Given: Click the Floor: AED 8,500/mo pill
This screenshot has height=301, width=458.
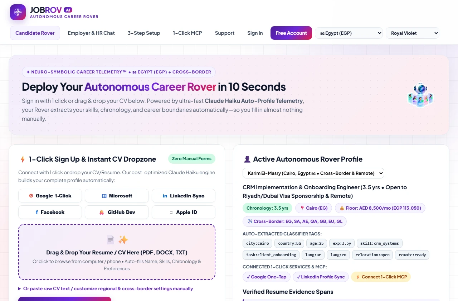Looking at the screenshot, I should point(380,208).
